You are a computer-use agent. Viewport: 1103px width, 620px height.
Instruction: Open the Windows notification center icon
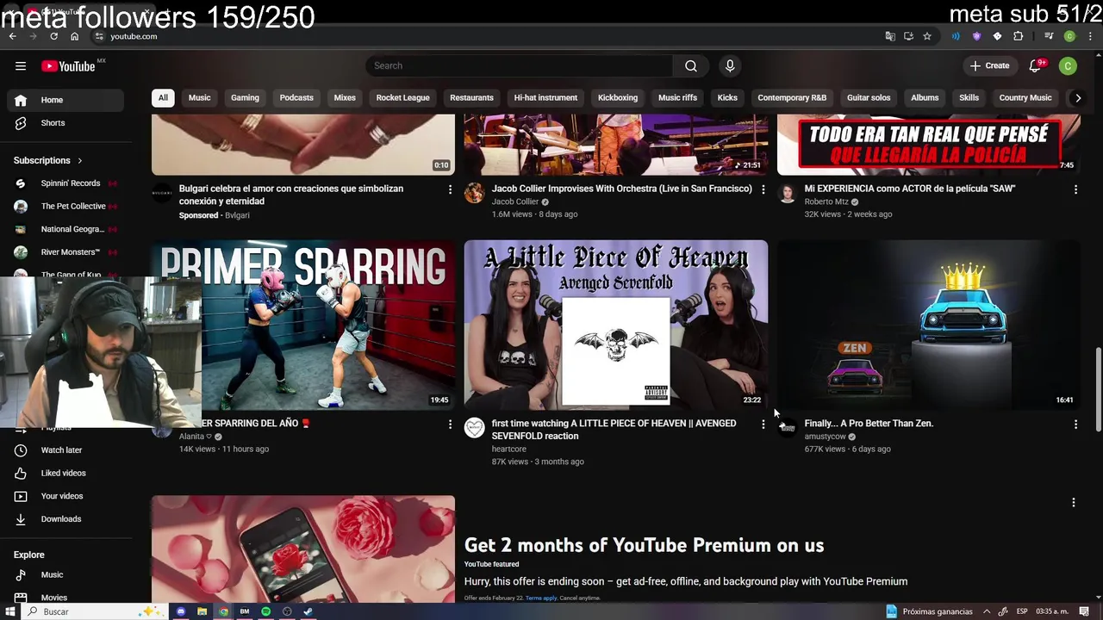click(x=1085, y=611)
